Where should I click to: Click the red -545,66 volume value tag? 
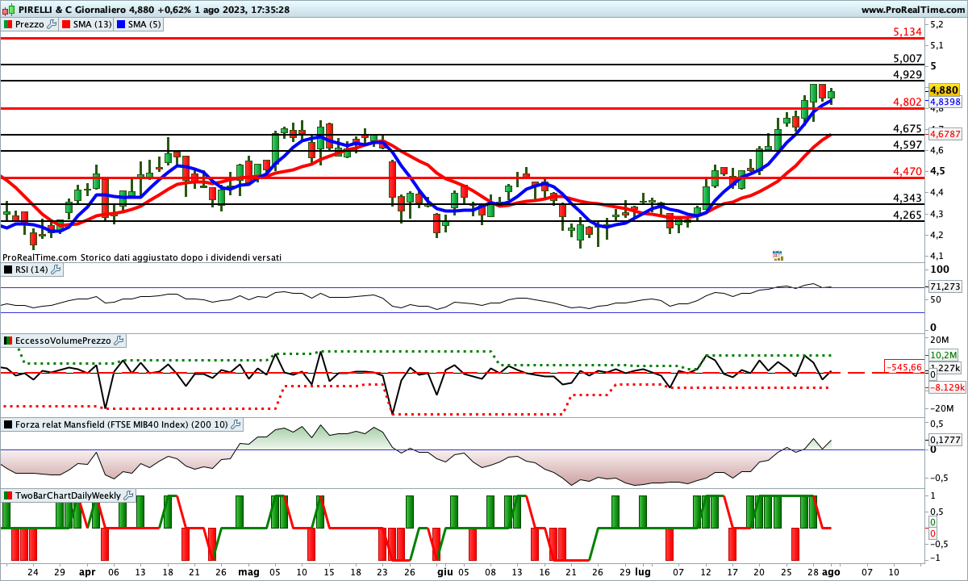pyautogui.click(x=903, y=367)
